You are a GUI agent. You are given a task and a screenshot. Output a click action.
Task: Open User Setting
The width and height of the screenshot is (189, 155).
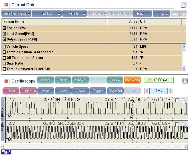click(132, 80)
